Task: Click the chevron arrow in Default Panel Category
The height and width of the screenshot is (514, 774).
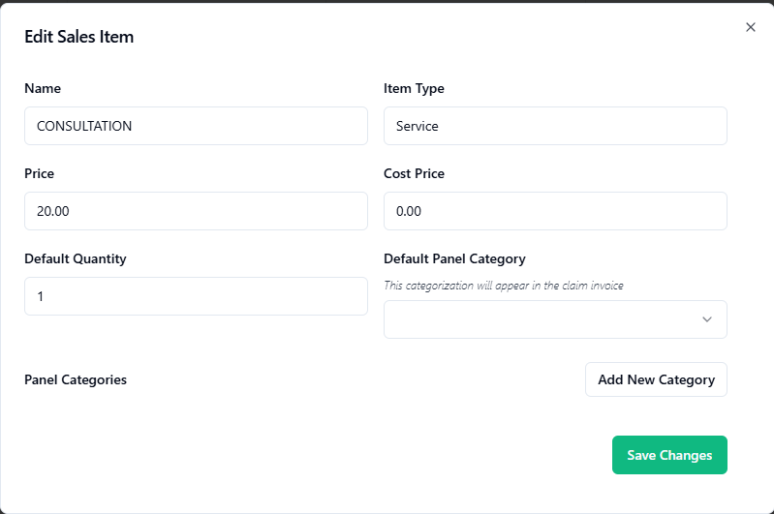Action: (x=707, y=319)
